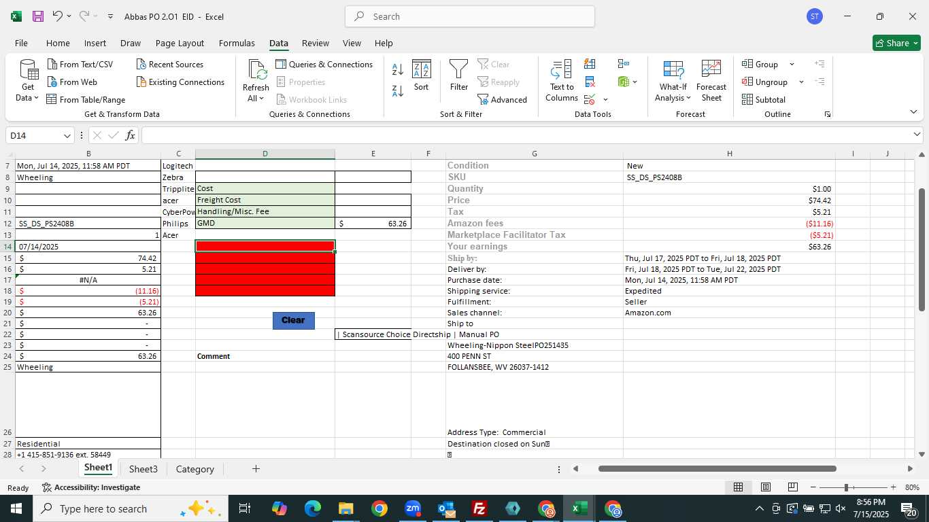
Task: Click the Share button
Action: coord(896,43)
